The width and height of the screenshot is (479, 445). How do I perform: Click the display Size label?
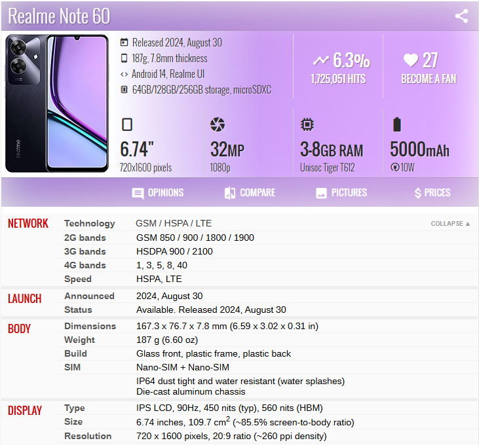73,422
